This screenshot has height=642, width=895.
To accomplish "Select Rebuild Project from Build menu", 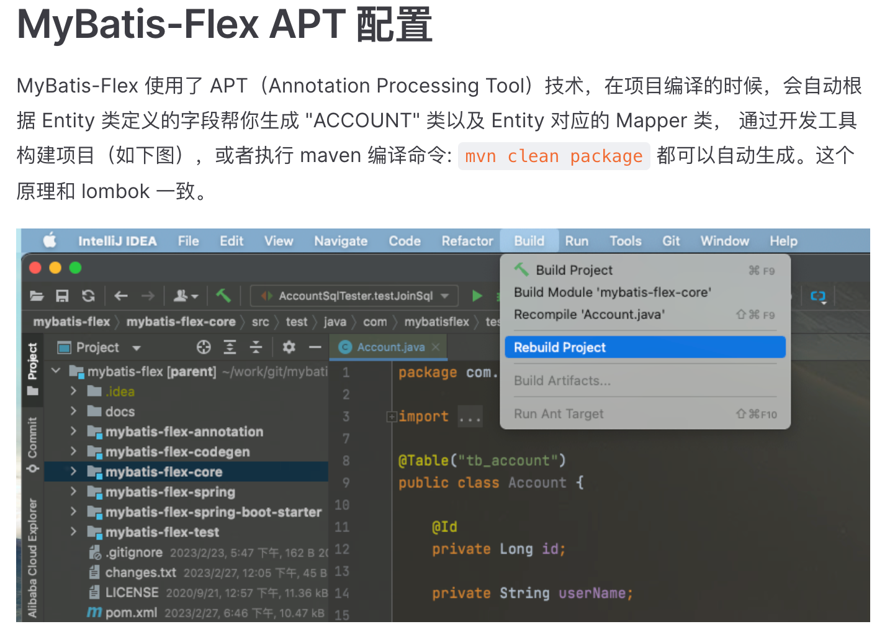I will pyautogui.click(x=644, y=348).
